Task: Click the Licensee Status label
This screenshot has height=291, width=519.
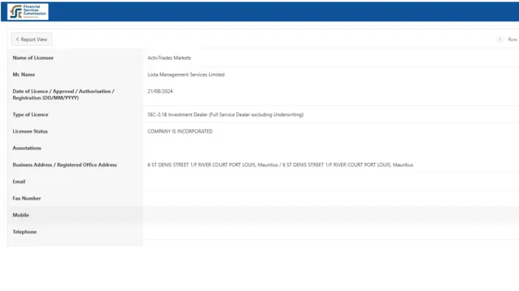Action: [30, 131]
